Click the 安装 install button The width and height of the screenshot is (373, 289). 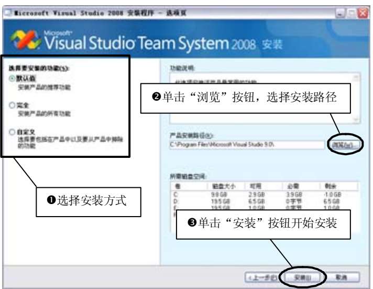[x=303, y=277]
